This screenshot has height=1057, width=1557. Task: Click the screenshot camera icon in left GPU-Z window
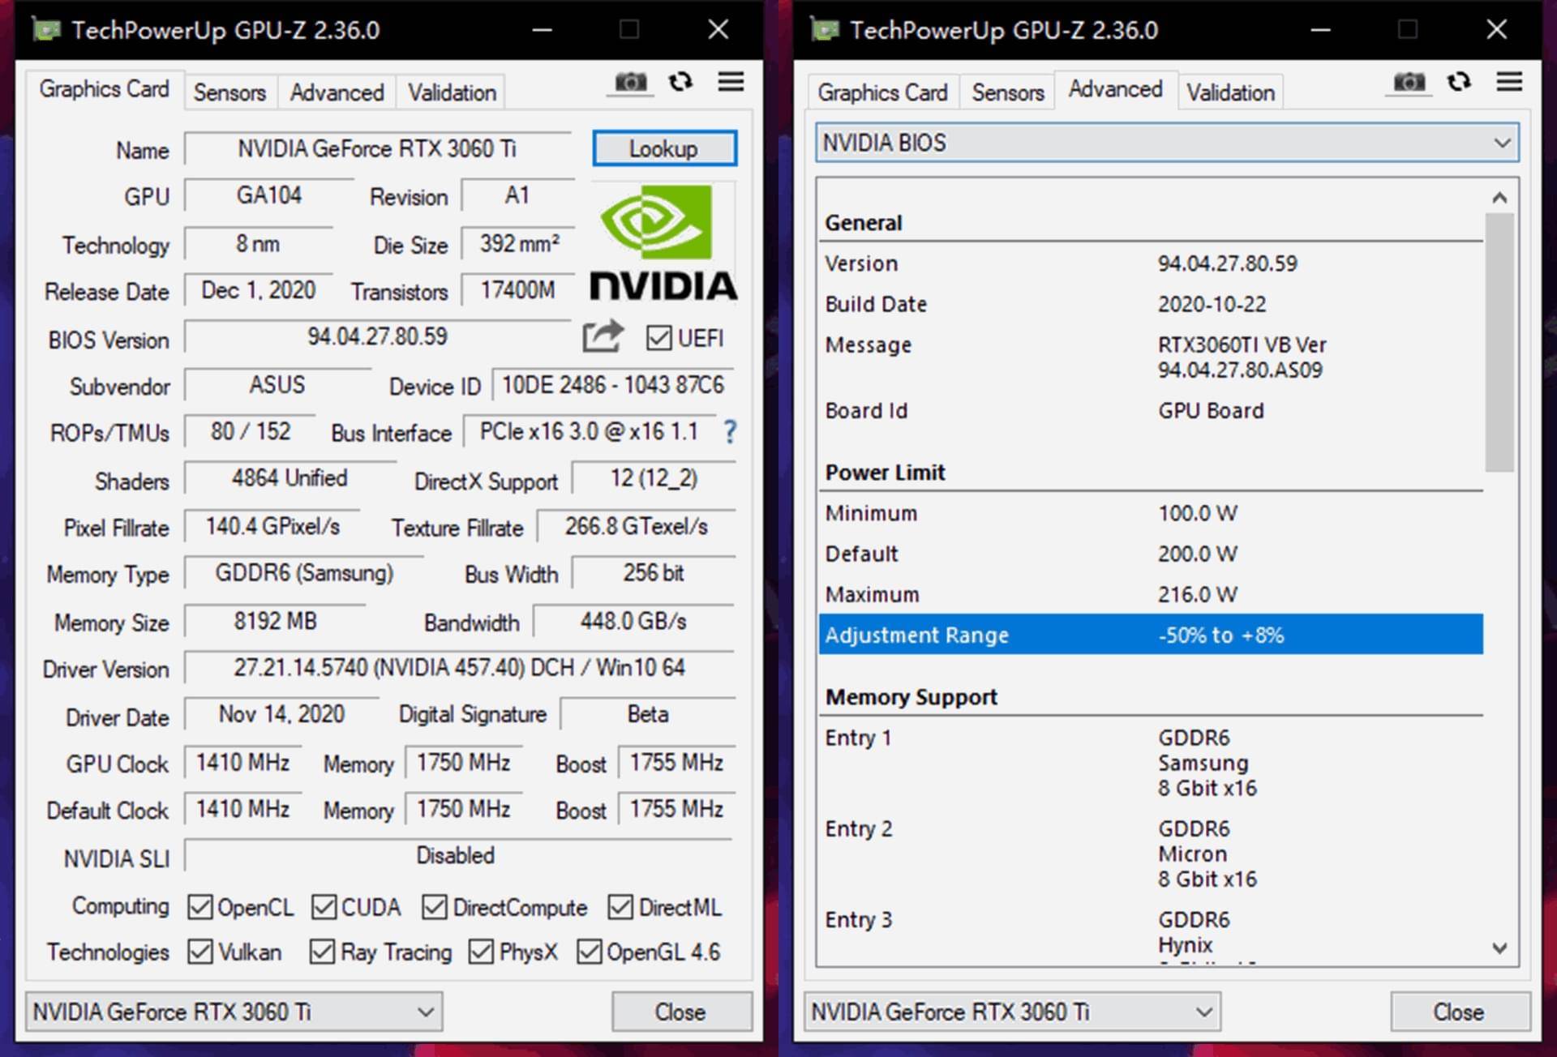(630, 82)
